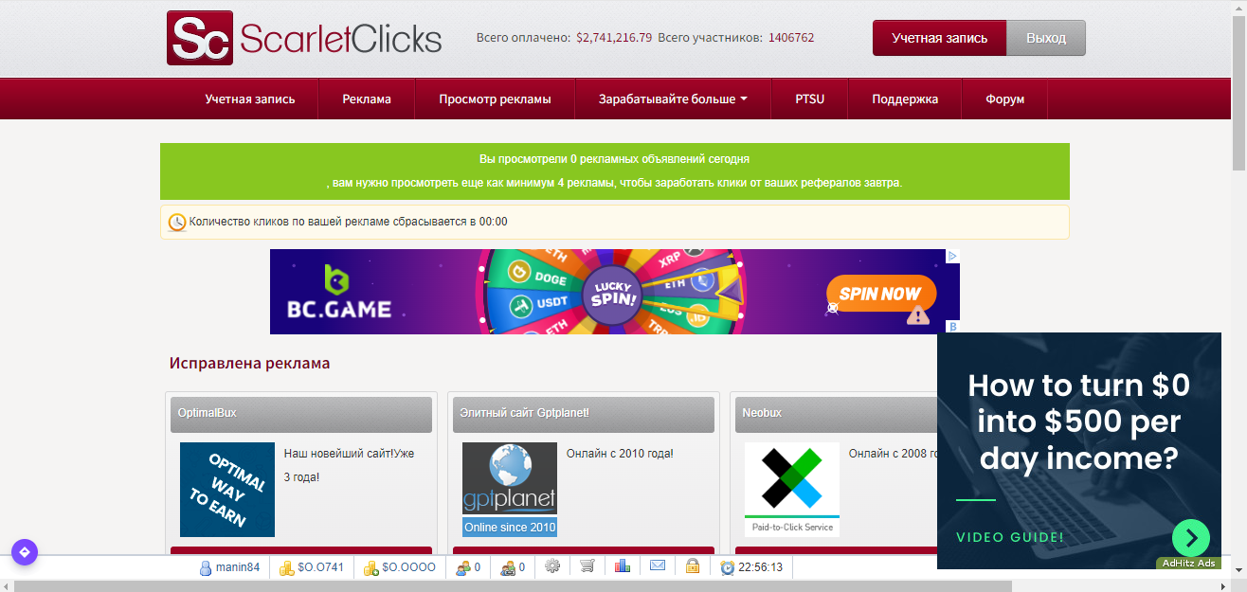Open the bar chart statistics icon
This screenshot has width=1247, height=592.
623,566
